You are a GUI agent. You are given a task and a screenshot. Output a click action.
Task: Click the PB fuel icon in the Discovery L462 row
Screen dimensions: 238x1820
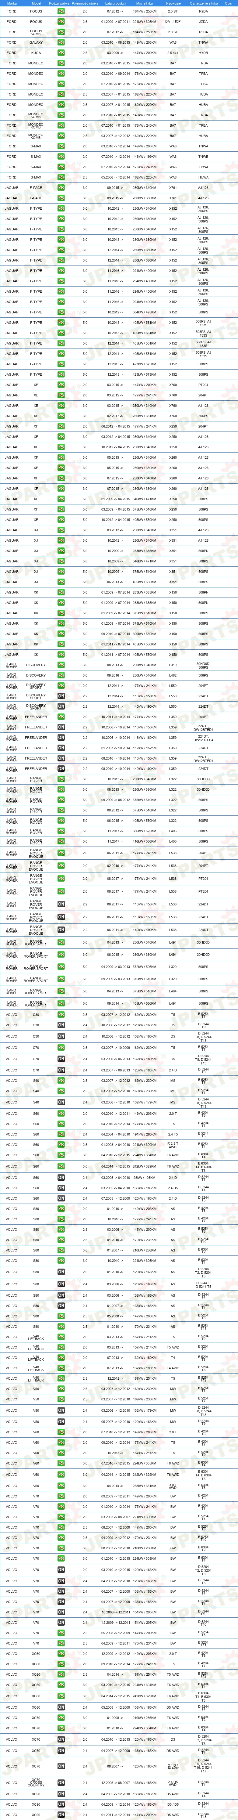61,675
